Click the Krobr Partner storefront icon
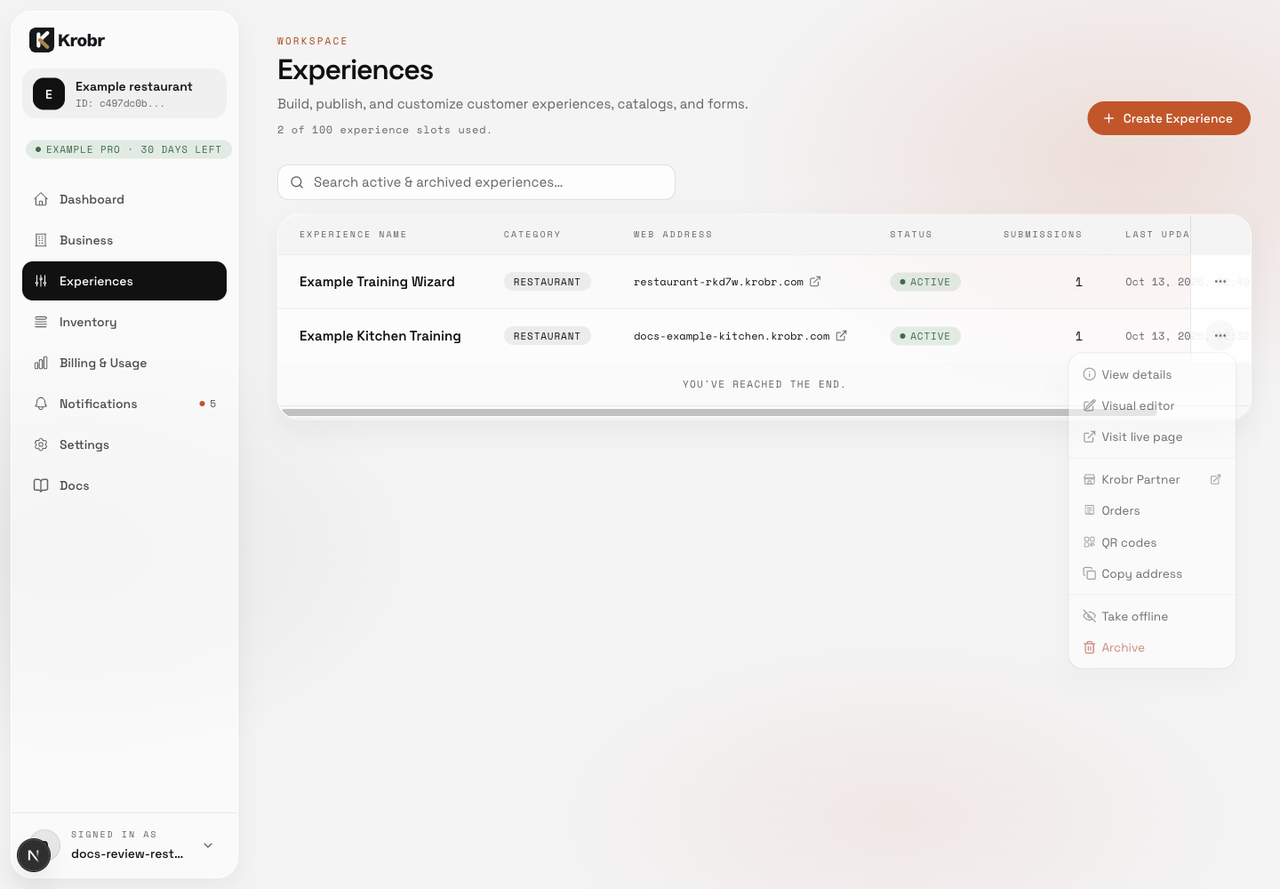The image size is (1280, 889). tap(1089, 479)
